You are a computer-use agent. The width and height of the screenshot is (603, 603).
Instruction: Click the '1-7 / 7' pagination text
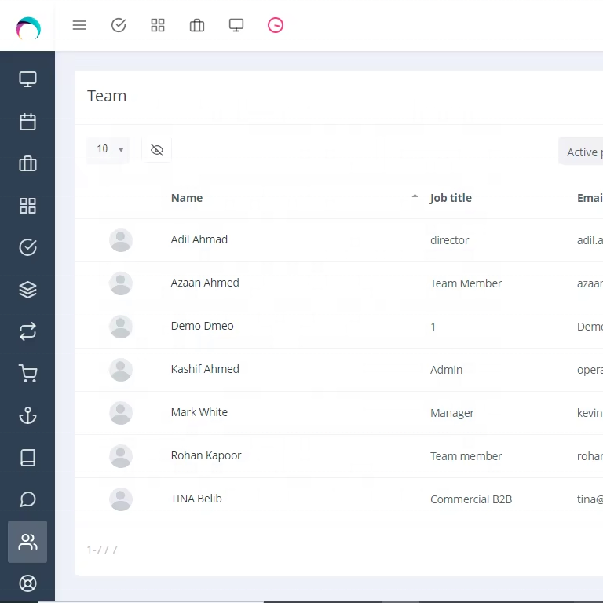102,550
